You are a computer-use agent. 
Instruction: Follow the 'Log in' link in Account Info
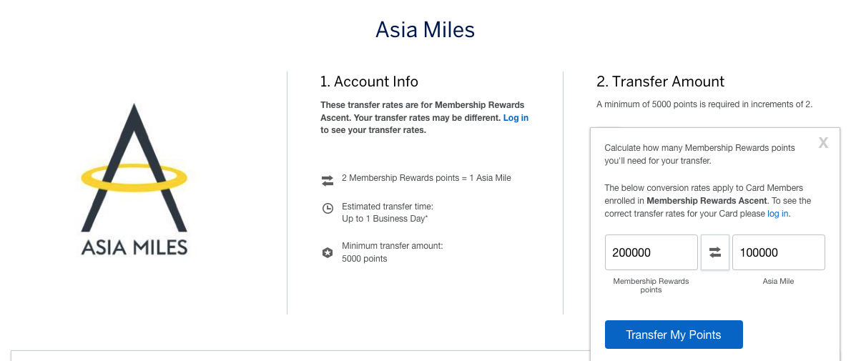[x=516, y=118]
